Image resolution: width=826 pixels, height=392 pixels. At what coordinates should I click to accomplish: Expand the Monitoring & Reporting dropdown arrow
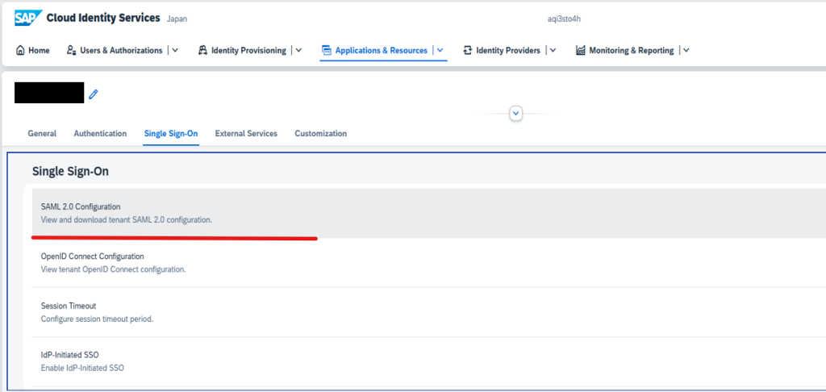coord(686,50)
